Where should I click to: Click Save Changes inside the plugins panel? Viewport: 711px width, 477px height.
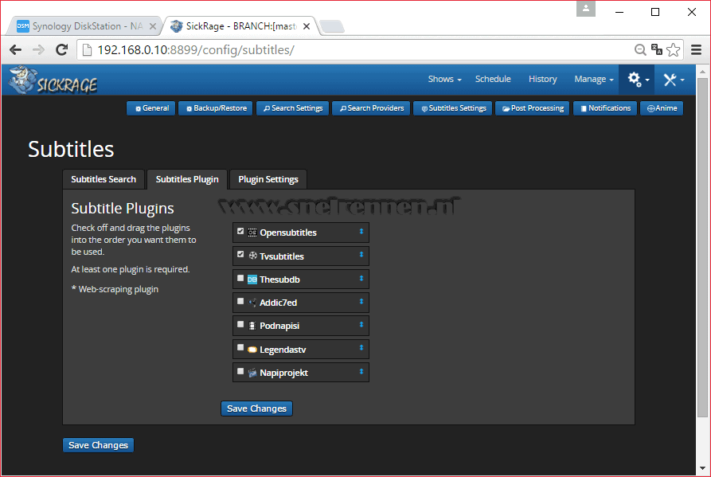coord(256,409)
